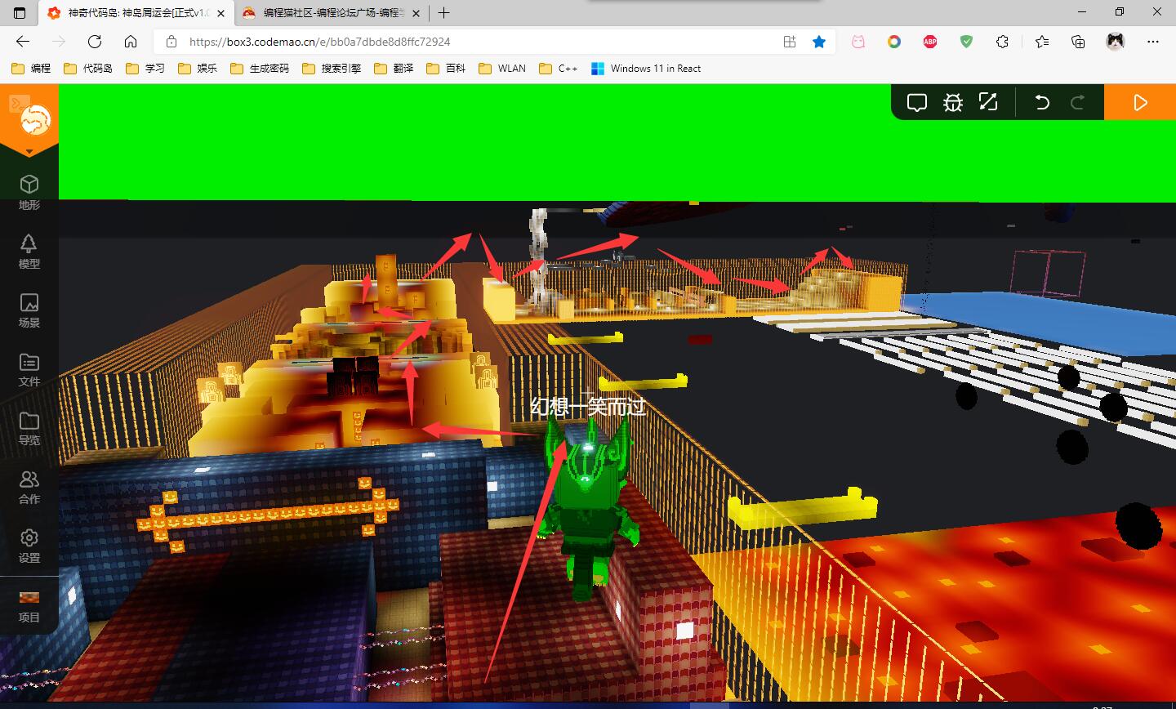The image size is (1176, 709).
Task: Switch to the 编程猫社区 tab
Action: 332,13
